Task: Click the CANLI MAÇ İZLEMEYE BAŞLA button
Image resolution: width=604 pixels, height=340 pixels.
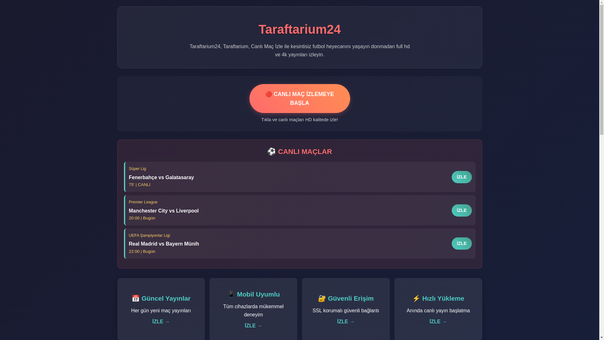Action: [x=299, y=99]
